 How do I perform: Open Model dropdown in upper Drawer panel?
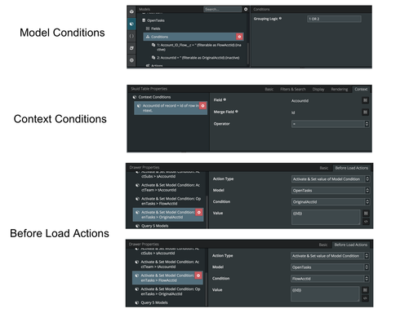pyautogui.click(x=331, y=191)
